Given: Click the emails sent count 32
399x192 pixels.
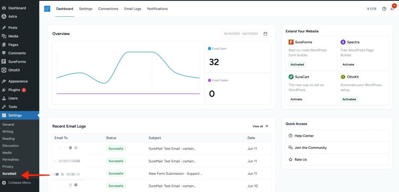Looking at the screenshot, I should coord(214,62).
